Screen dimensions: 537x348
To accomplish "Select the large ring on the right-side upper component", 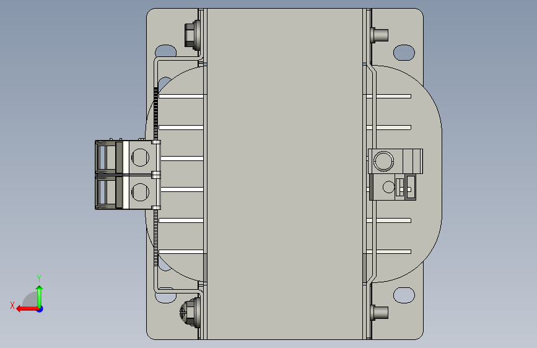I will (x=383, y=161).
